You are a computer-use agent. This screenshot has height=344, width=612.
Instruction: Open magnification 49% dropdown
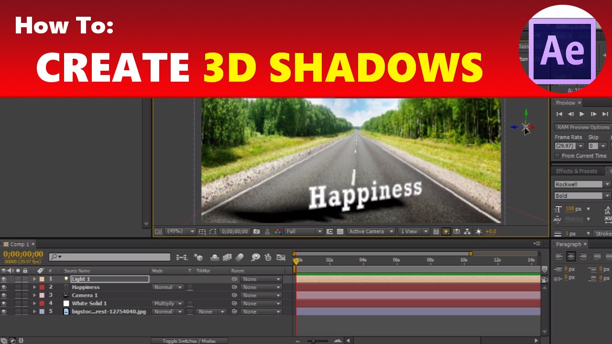coord(180,231)
